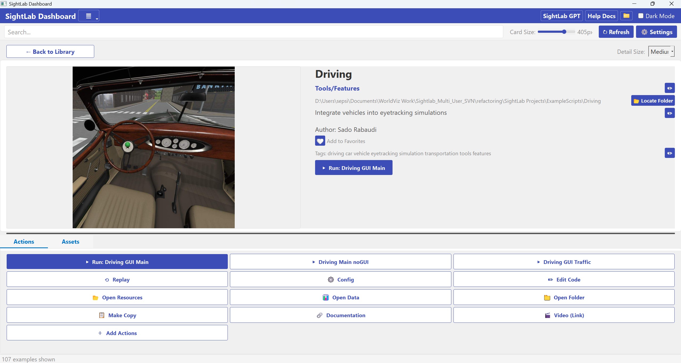Click the pencil edit icon beside Tools/Features
681x363 pixels.
[669, 88]
